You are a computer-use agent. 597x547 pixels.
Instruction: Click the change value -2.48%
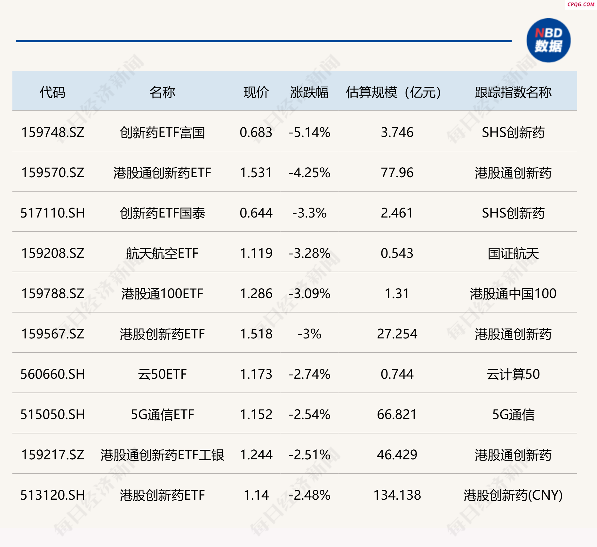point(309,495)
